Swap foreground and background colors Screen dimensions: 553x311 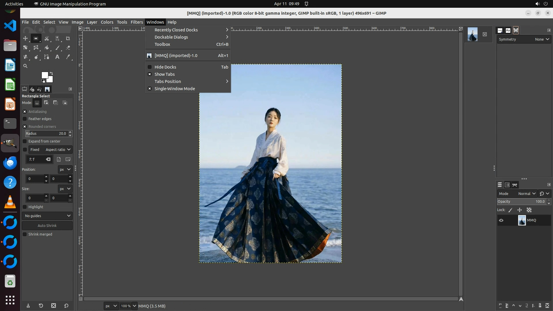(x=51, y=73)
